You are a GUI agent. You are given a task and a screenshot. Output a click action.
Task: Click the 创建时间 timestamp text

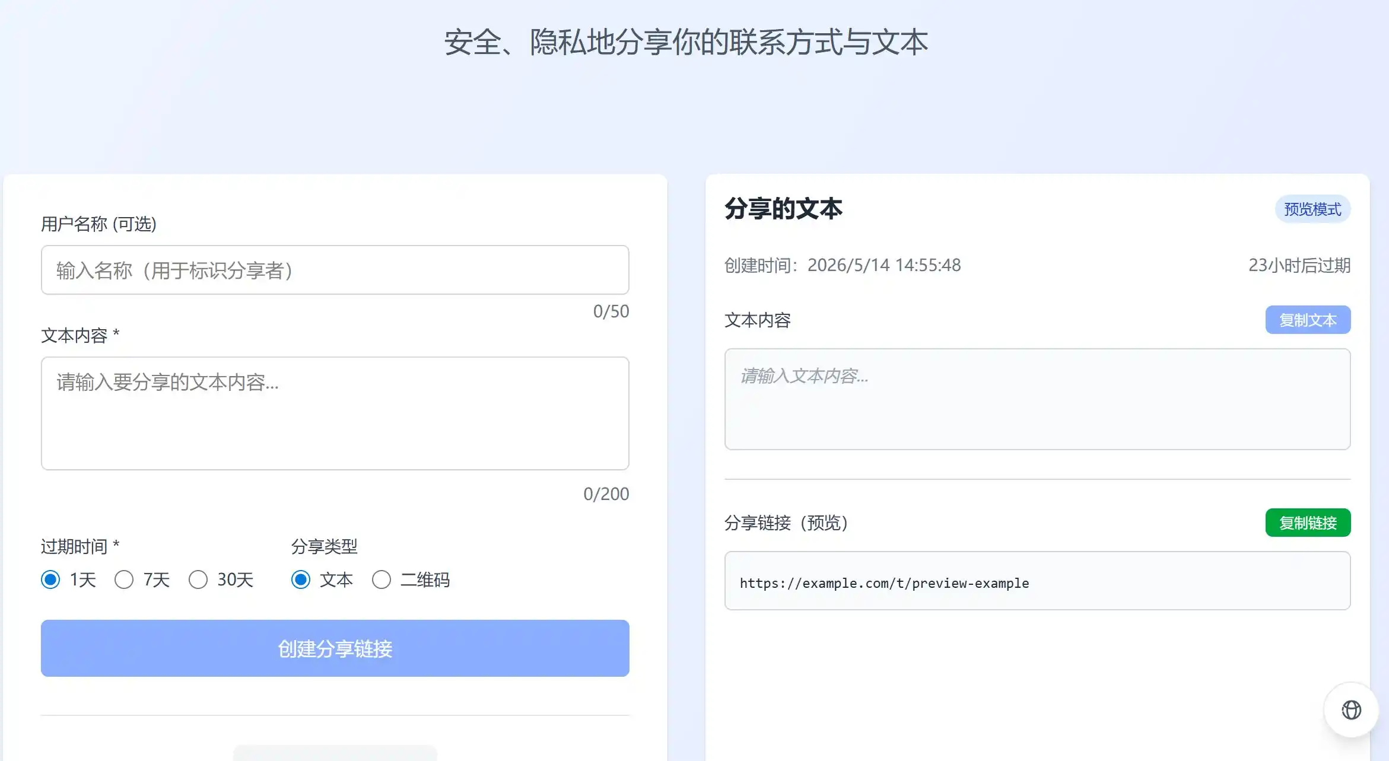843,265
